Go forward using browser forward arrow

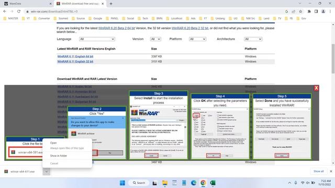coord(12,11)
